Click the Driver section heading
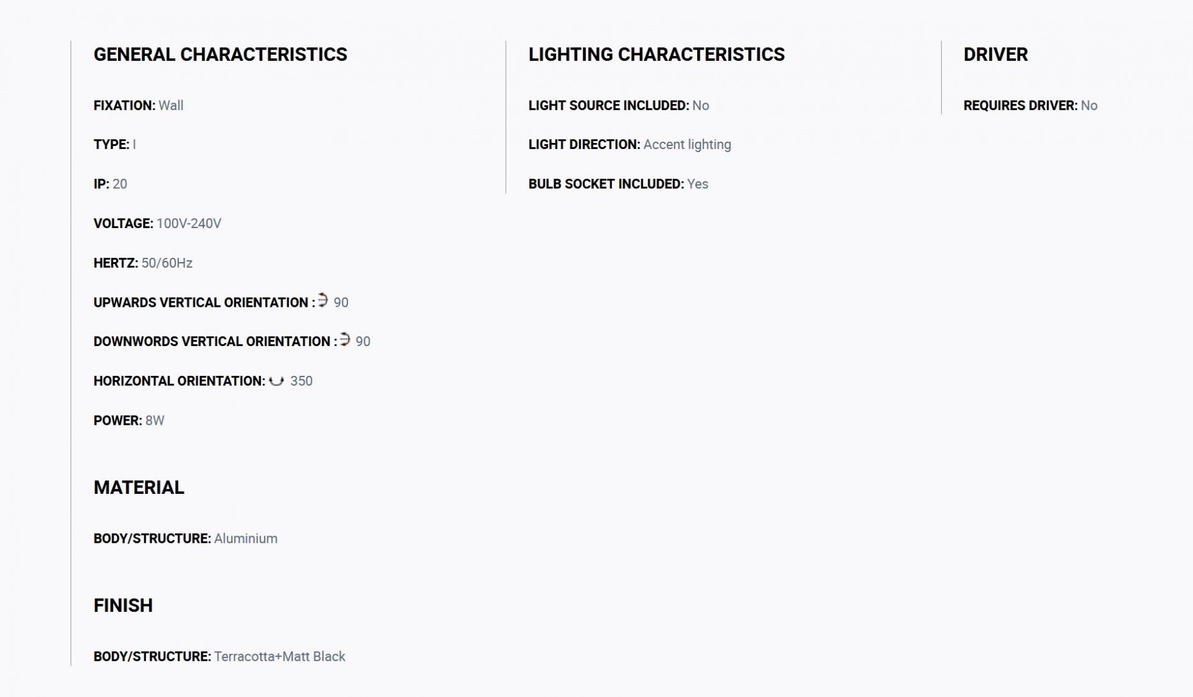The height and width of the screenshot is (697, 1193). (x=995, y=55)
